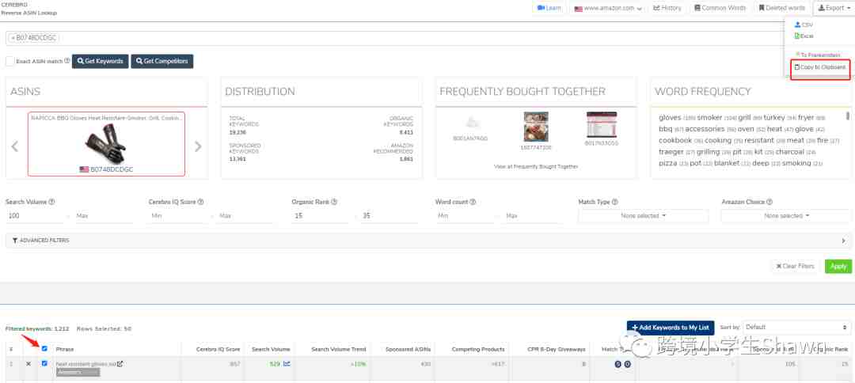855x383 pixels.
Task: Click the Cerebro IQ Score help icon
Action: (200, 202)
